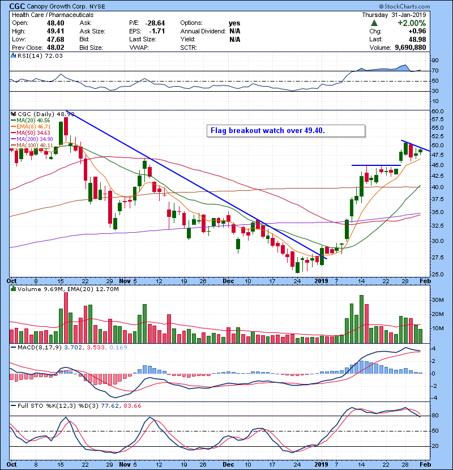This screenshot has height=470, width=453.
Task: Select the Health Care / Pharmaceuticals sector text
Action: 53,15
